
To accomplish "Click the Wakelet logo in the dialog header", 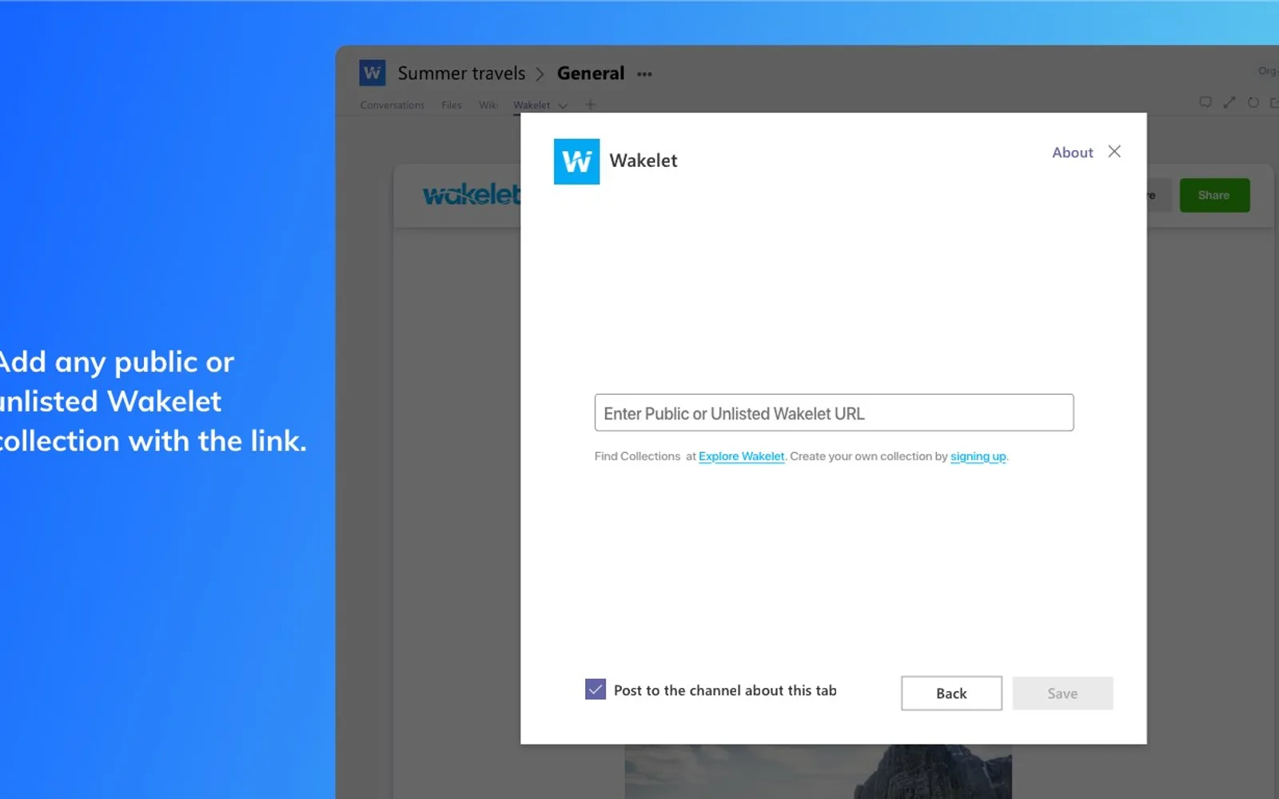I will click(576, 161).
